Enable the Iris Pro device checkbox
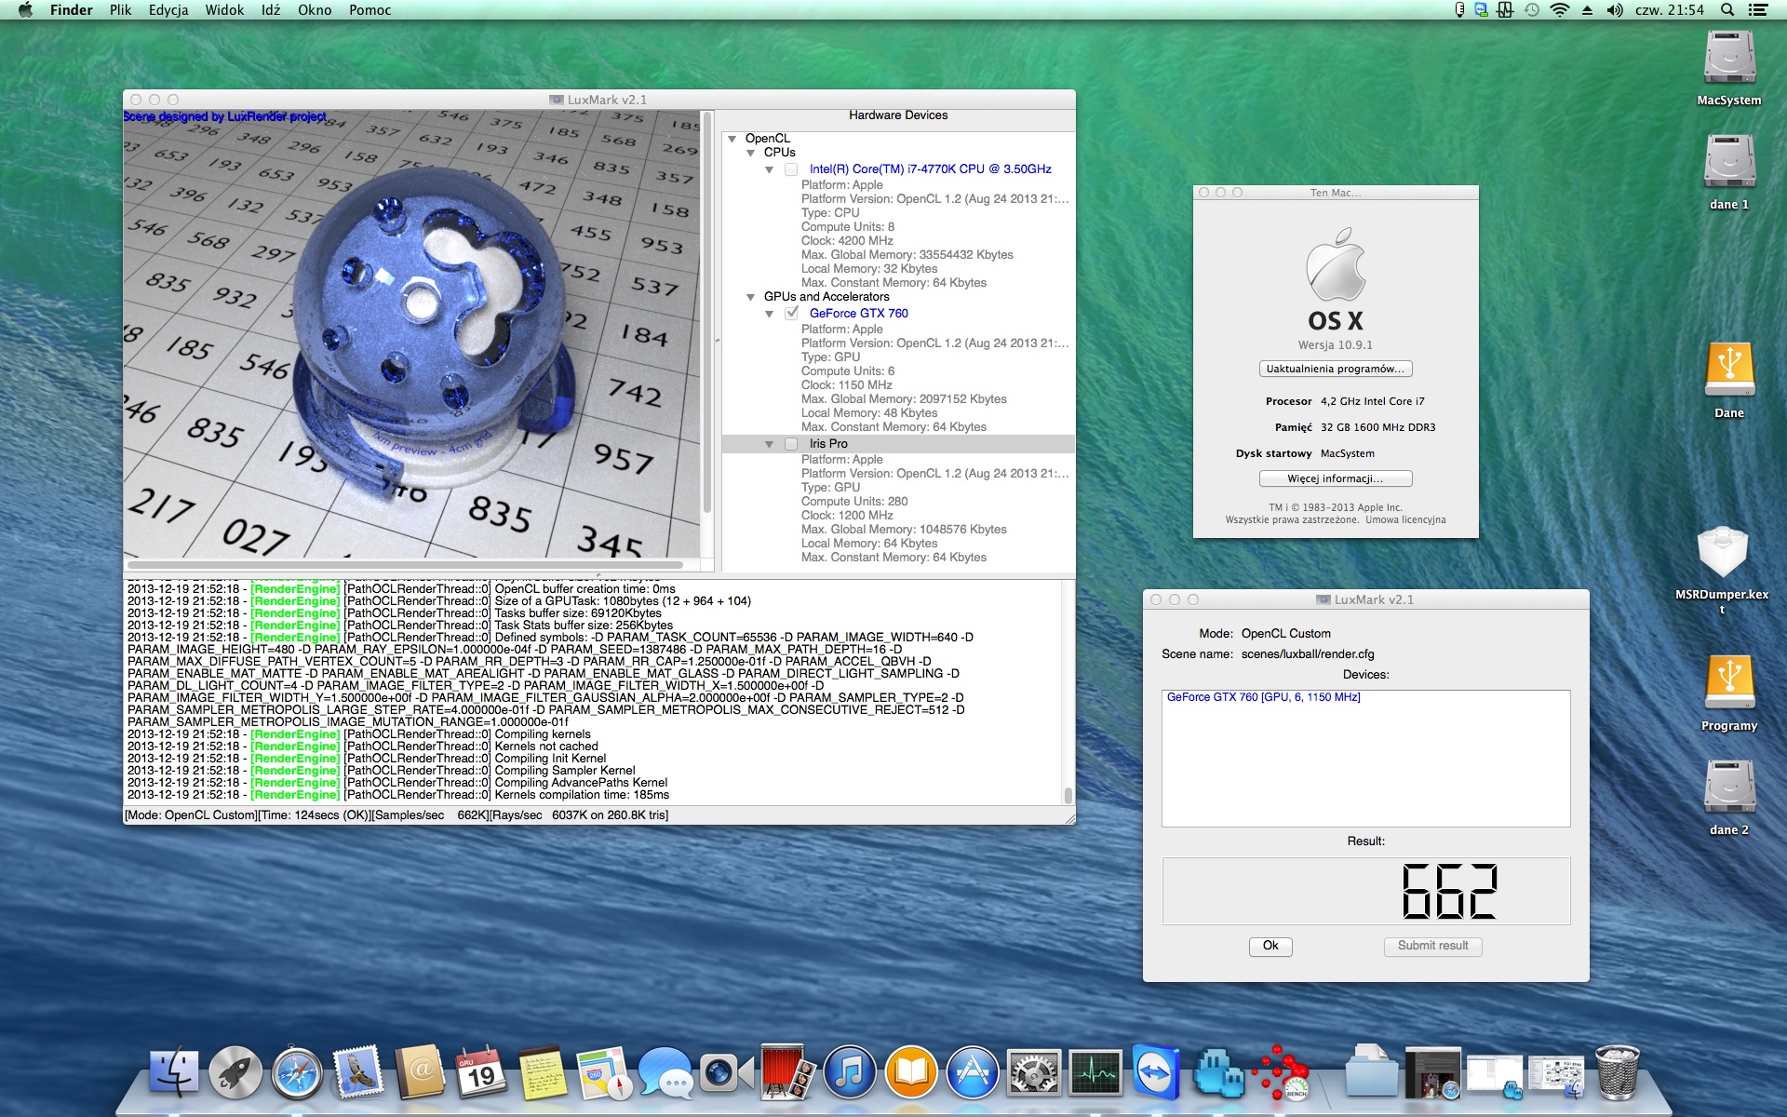Screen dimensions: 1787x1117 tap(791, 444)
